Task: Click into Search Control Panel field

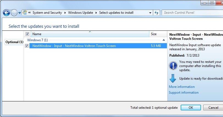Action: (x=192, y=13)
